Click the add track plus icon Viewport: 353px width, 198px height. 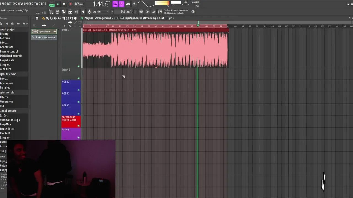(65, 26)
